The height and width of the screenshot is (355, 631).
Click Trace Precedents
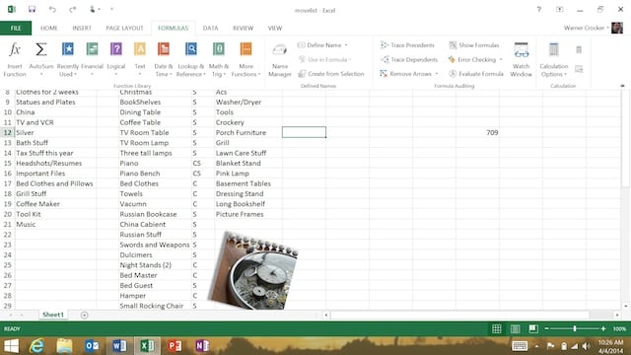coord(407,45)
